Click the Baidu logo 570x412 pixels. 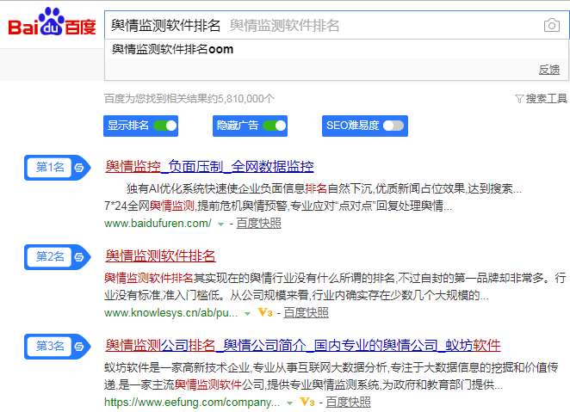coord(52,22)
